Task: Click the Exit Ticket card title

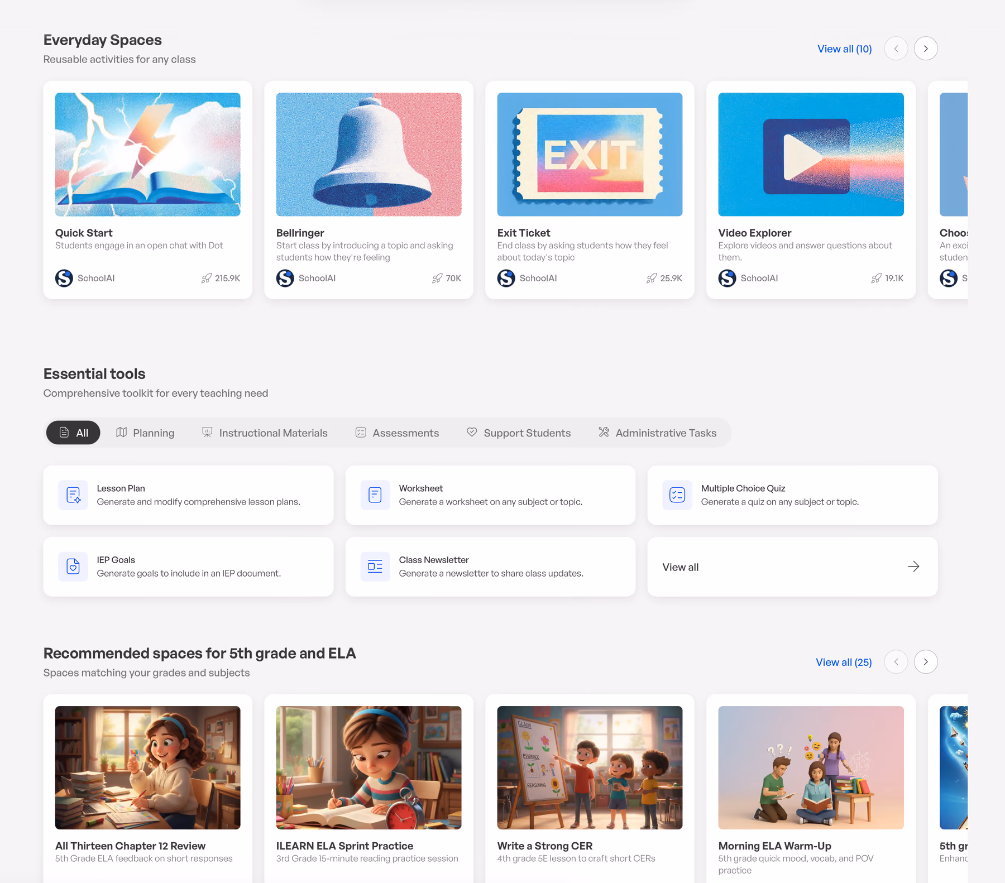Action: [x=524, y=233]
